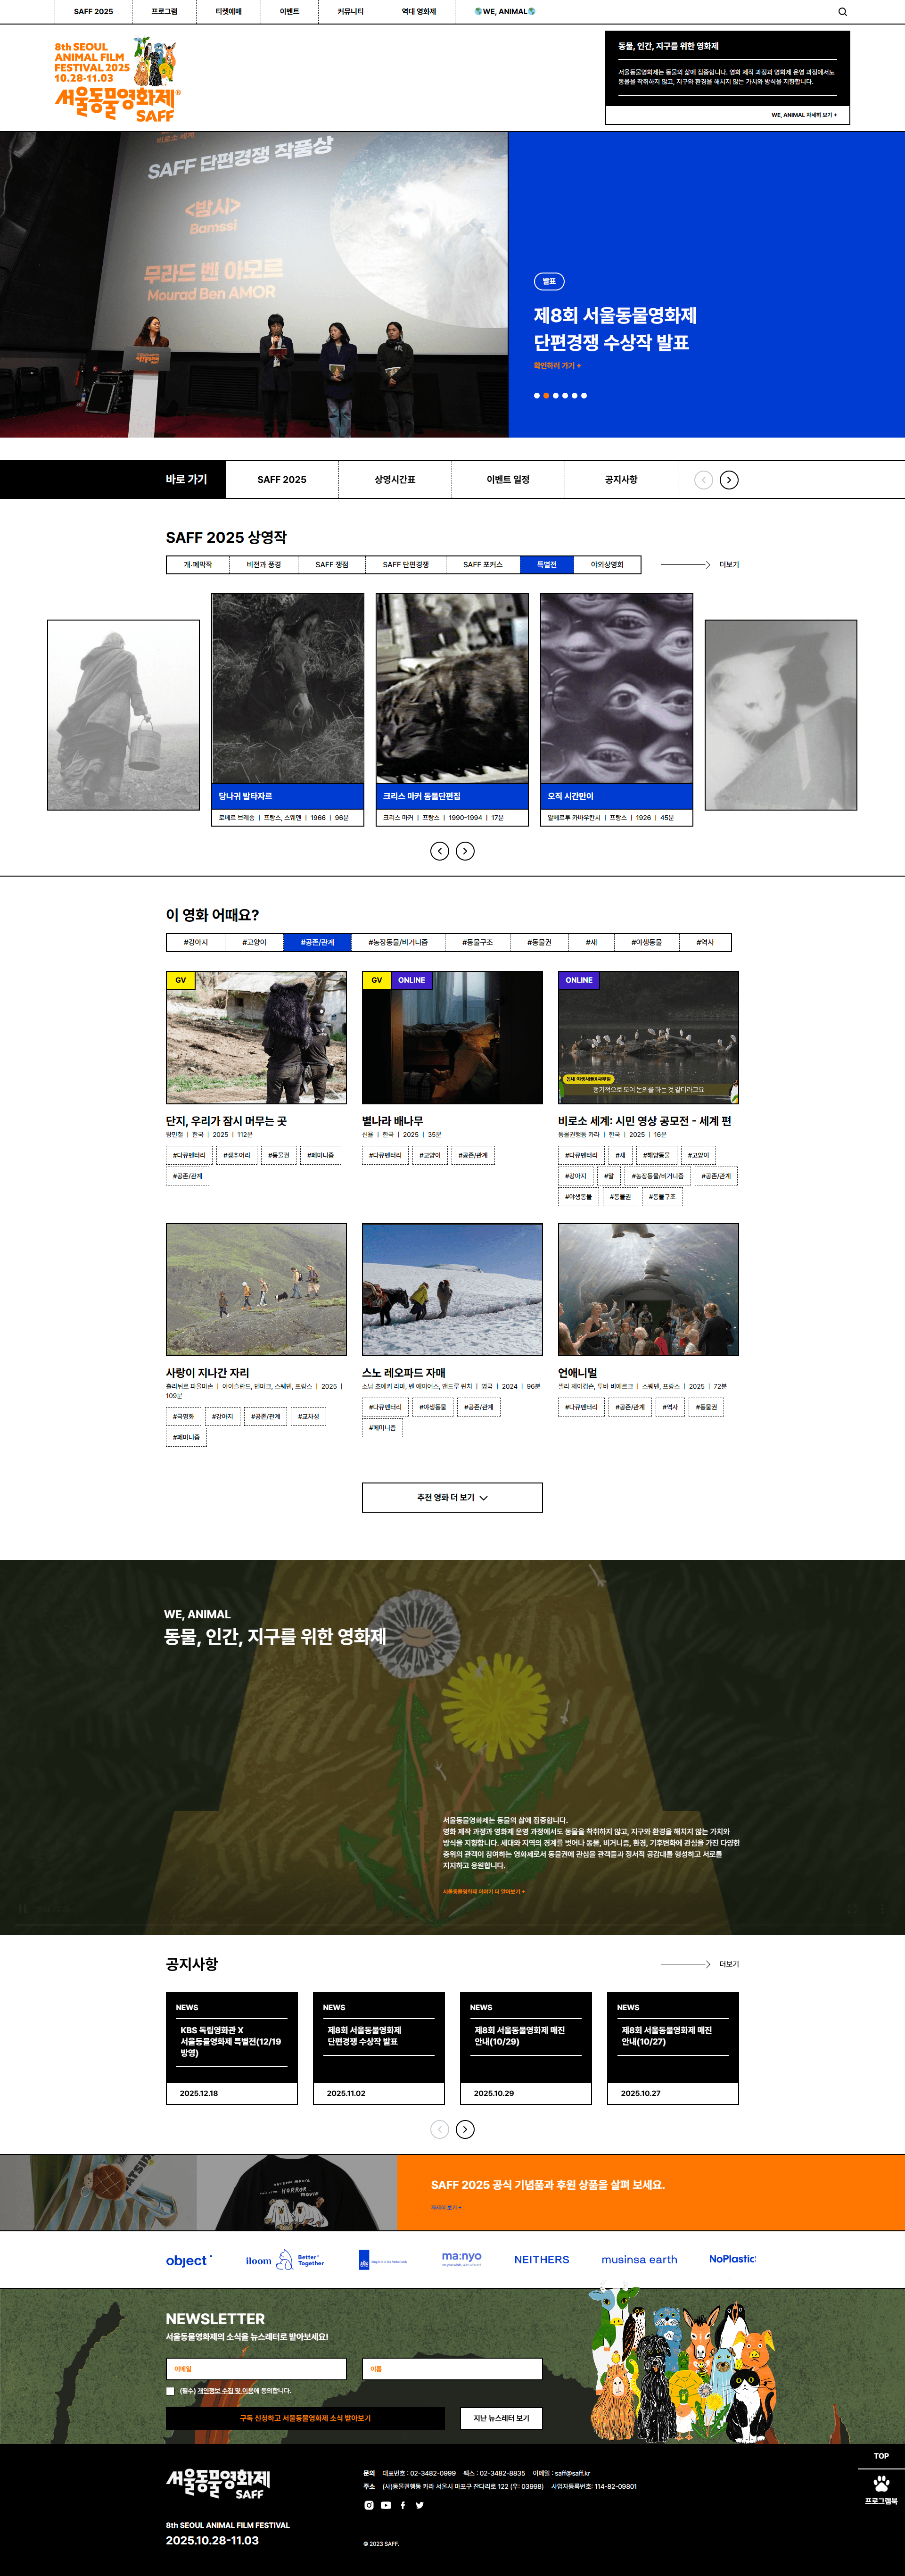Image resolution: width=905 pixels, height=2576 pixels.
Task: Click 구독 신청하고 서울동물영화제 소식 받아보기 button
Action: point(305,2418)
